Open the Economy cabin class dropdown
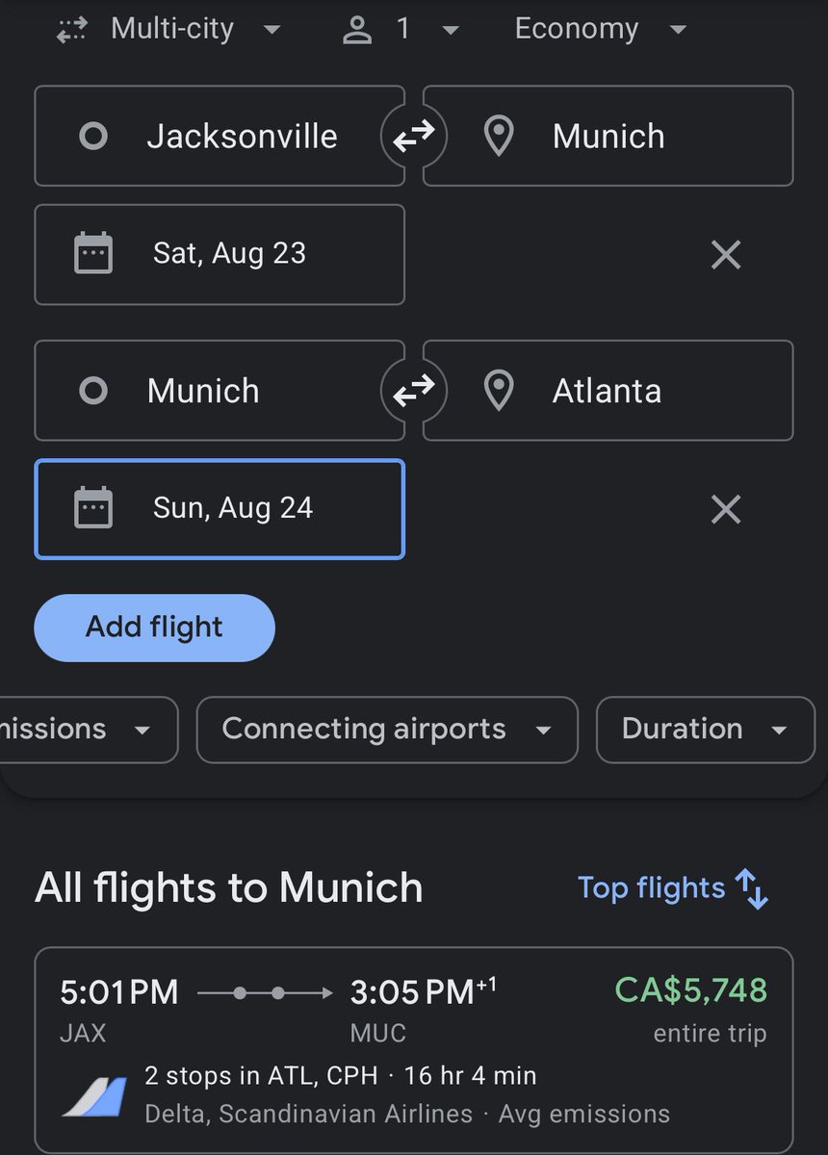This screenshot has height=1155, width=828. [x=601, y=29]
